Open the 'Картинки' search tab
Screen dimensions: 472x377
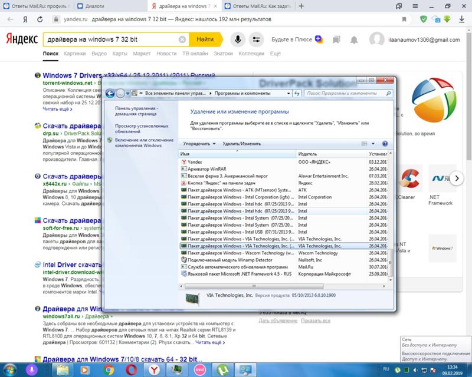pos(75,54)
